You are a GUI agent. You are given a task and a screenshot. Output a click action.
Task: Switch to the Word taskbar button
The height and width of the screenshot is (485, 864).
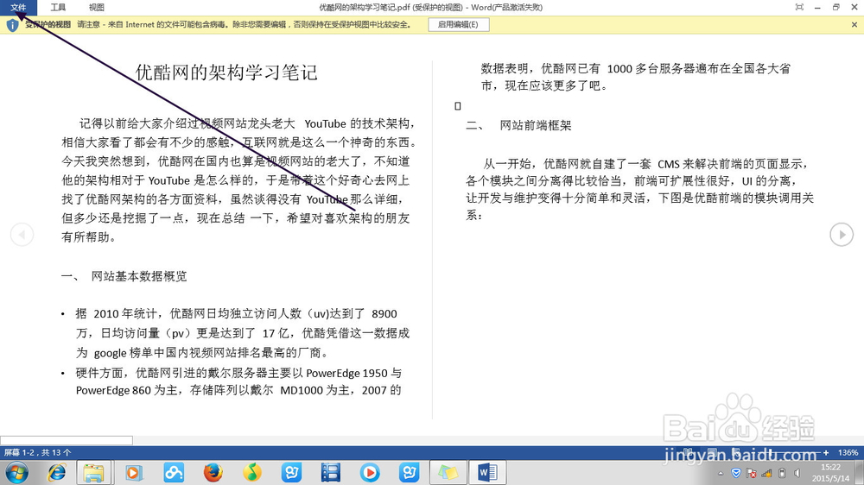[487, 472]
